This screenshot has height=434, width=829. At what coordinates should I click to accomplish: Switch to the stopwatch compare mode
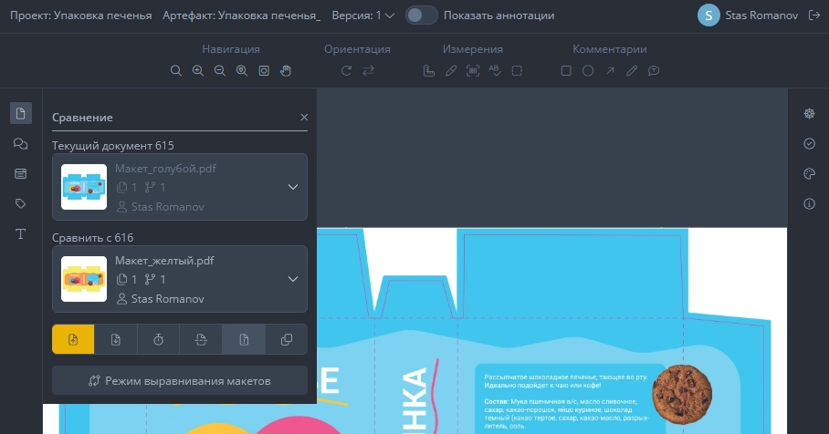tap(158, 339)
